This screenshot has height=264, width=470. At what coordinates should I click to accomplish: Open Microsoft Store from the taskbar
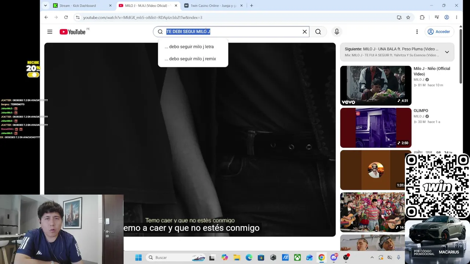(261, 258)
